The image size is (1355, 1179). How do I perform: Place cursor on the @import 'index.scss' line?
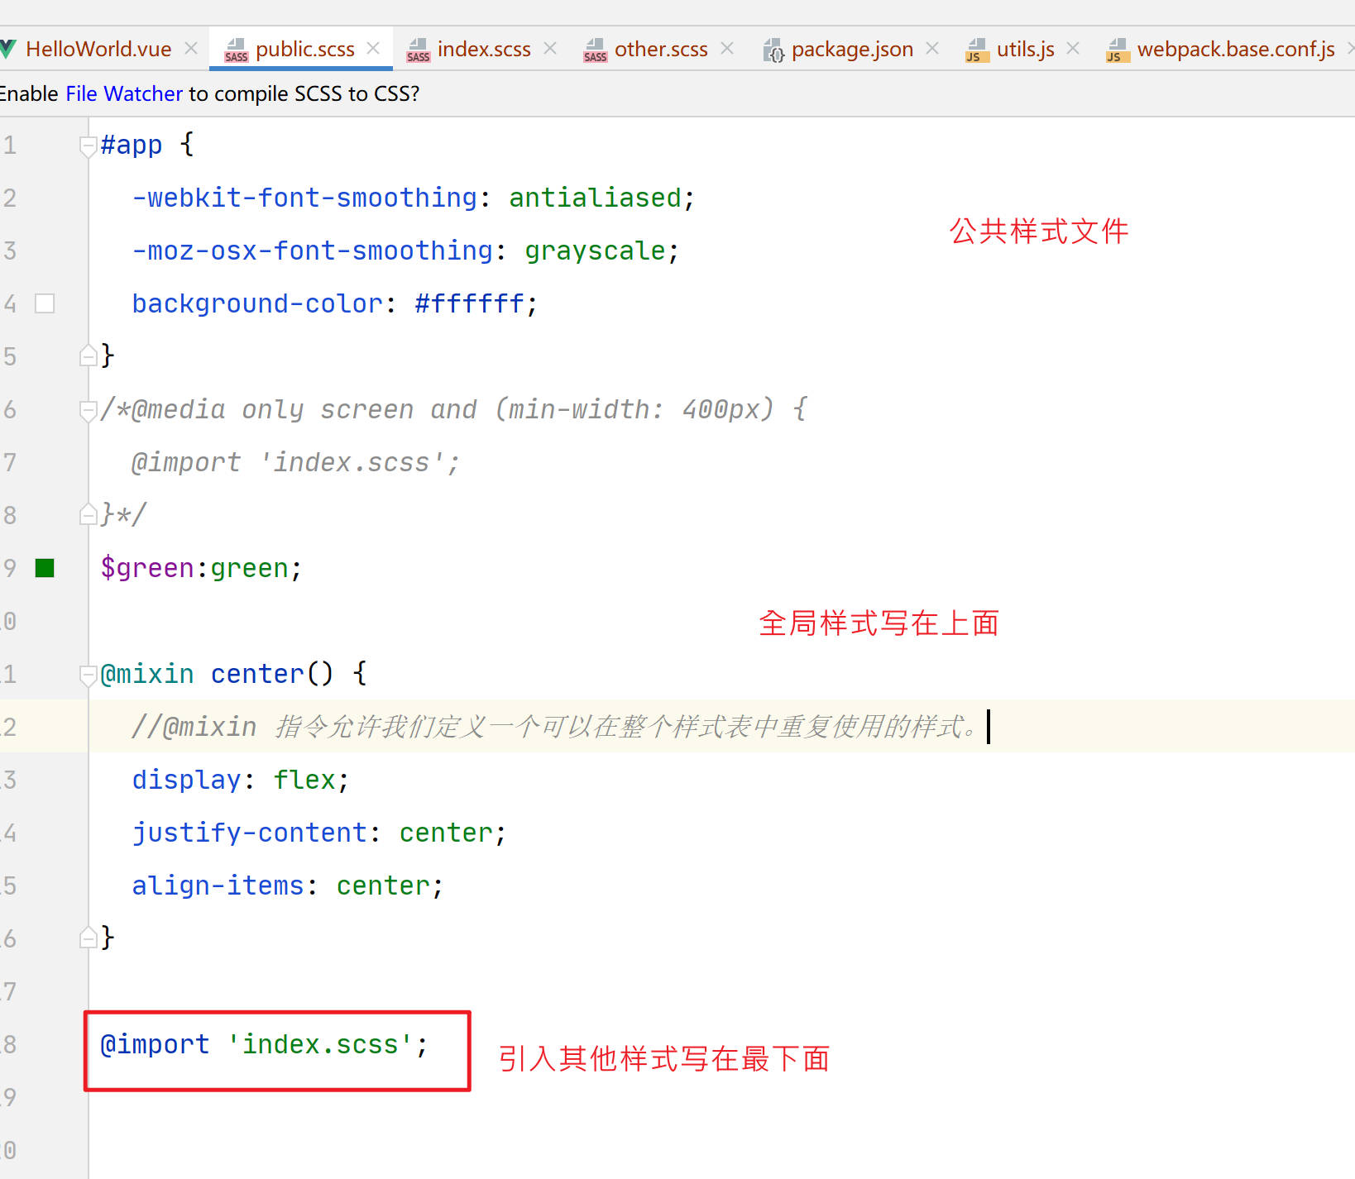coord(264,1045)
